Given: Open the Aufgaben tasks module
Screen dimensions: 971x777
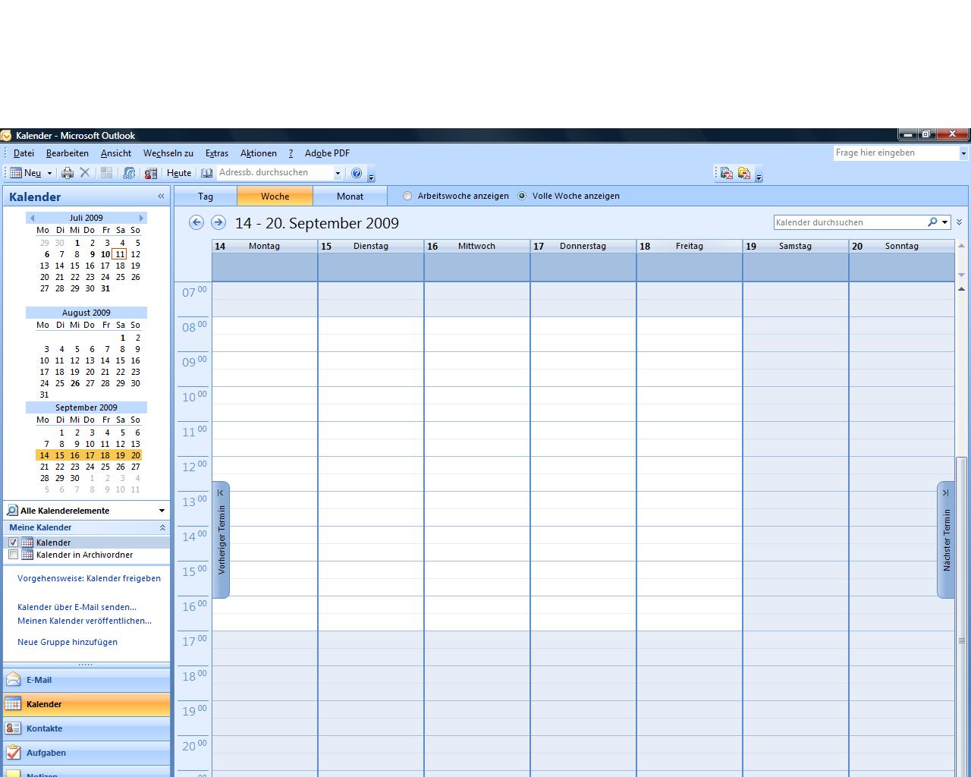Looking at the screenshot, I should (46, 753).
